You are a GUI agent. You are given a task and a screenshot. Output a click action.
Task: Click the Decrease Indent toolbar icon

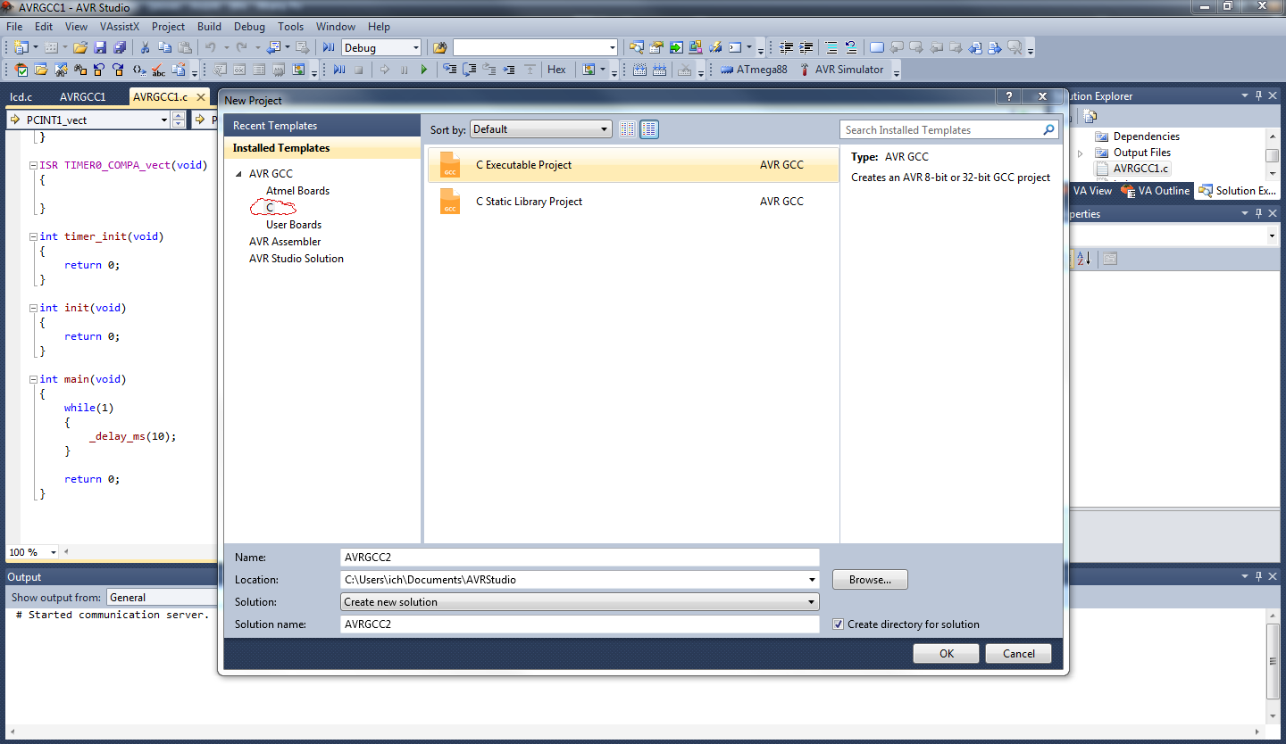[787, 47]
